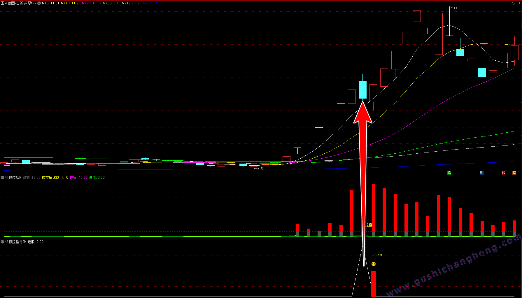Click the 14.30 high price label
Viewport: 522px width, 298px height.
pyautogui.click(x=458, y=8)
